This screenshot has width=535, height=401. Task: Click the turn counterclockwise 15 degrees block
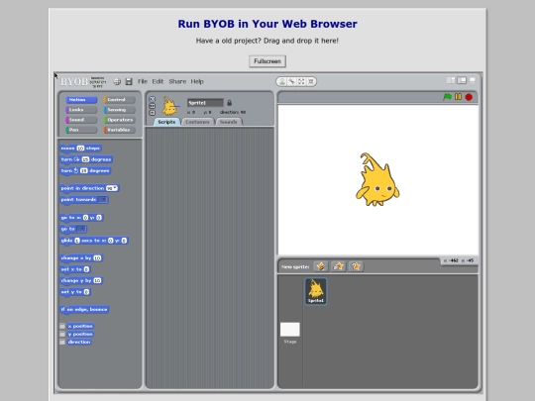(85, 170)
